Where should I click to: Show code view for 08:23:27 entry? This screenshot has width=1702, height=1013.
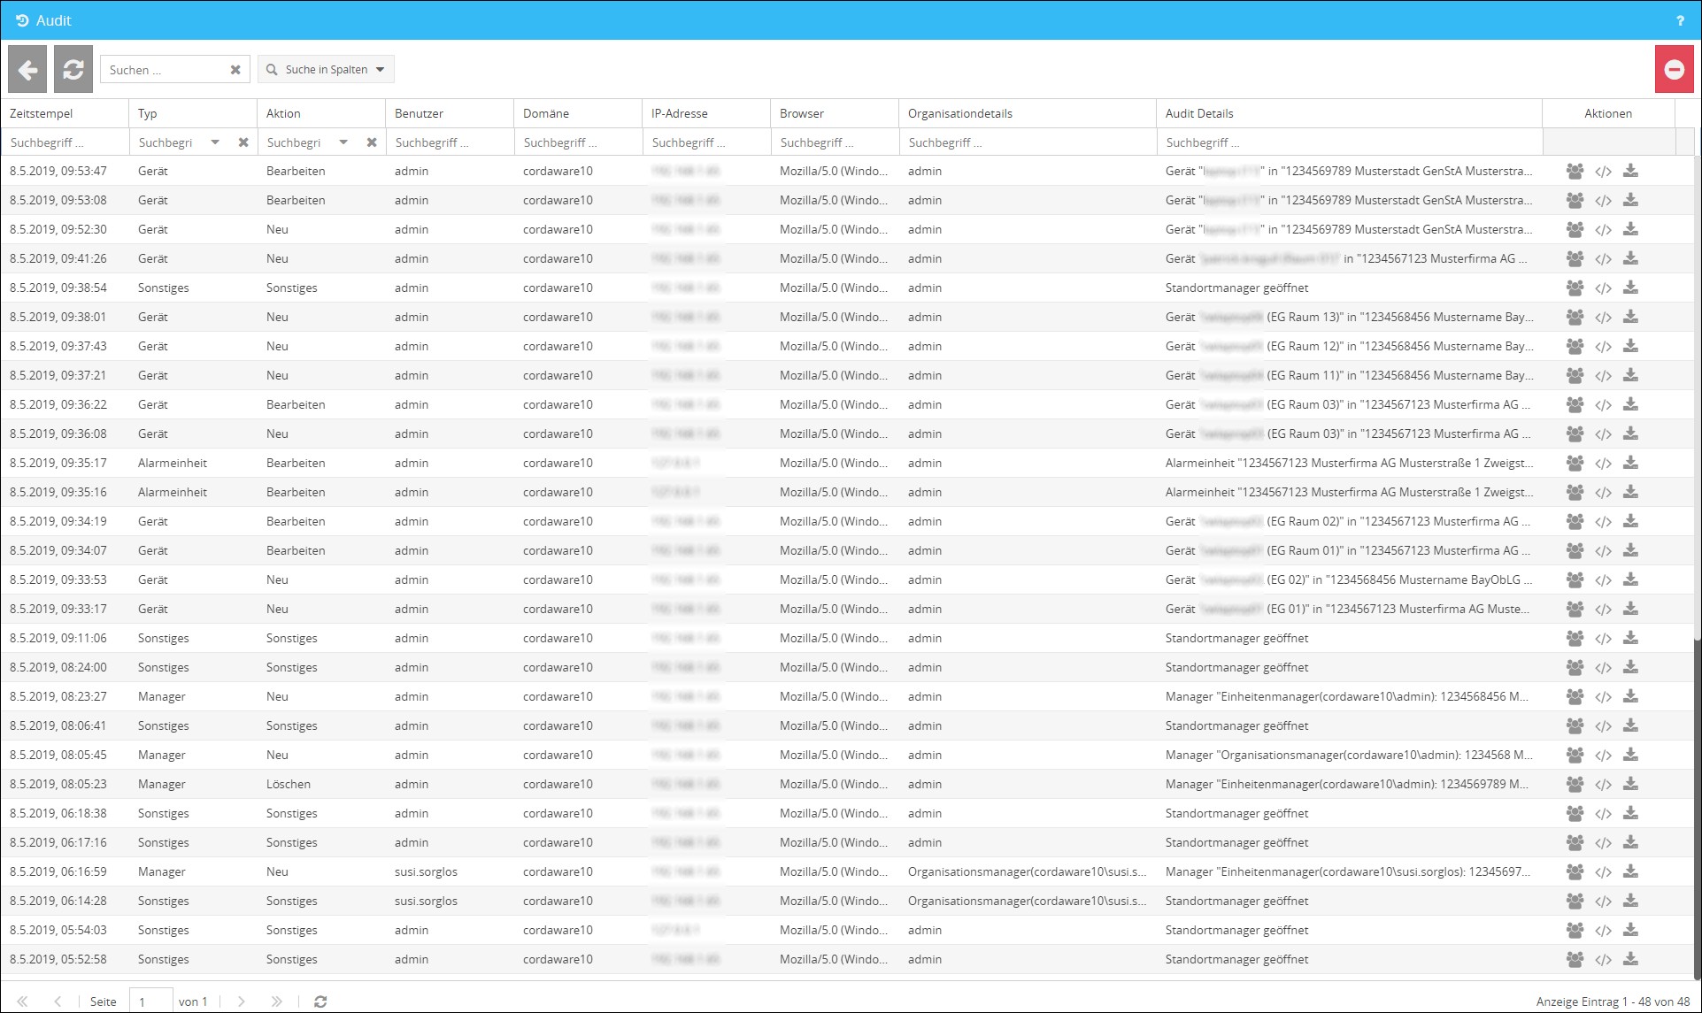coord(1603,697)
